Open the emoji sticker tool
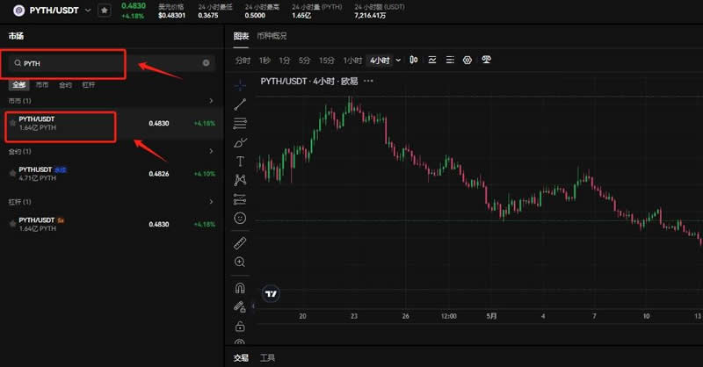The image size is (703, 367). click(x=241, y=217)
